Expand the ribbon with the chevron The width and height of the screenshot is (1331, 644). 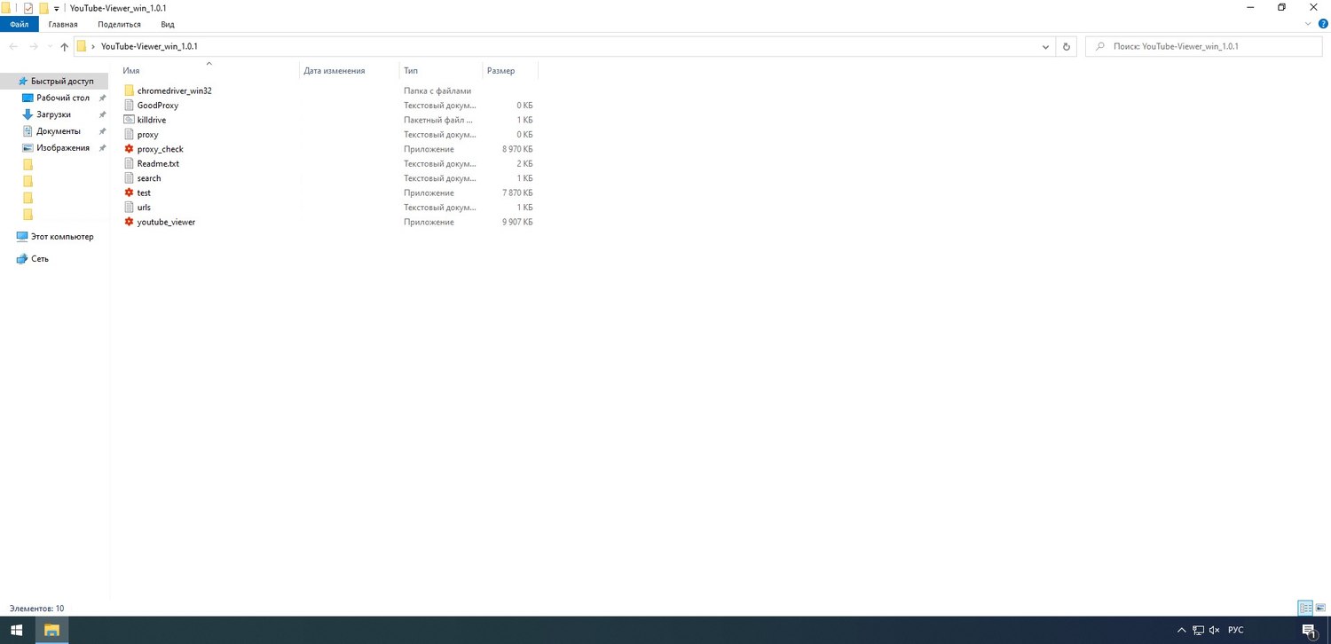1308,24
